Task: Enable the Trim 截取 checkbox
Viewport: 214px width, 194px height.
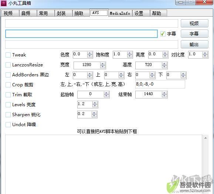Action: pos(8,95)
